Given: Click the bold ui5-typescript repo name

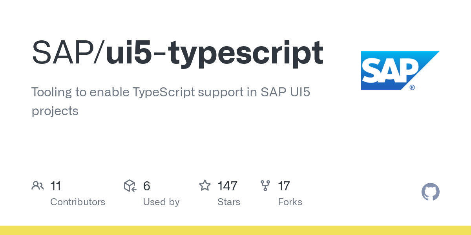Looking at the screenshot, I should 215,54.
